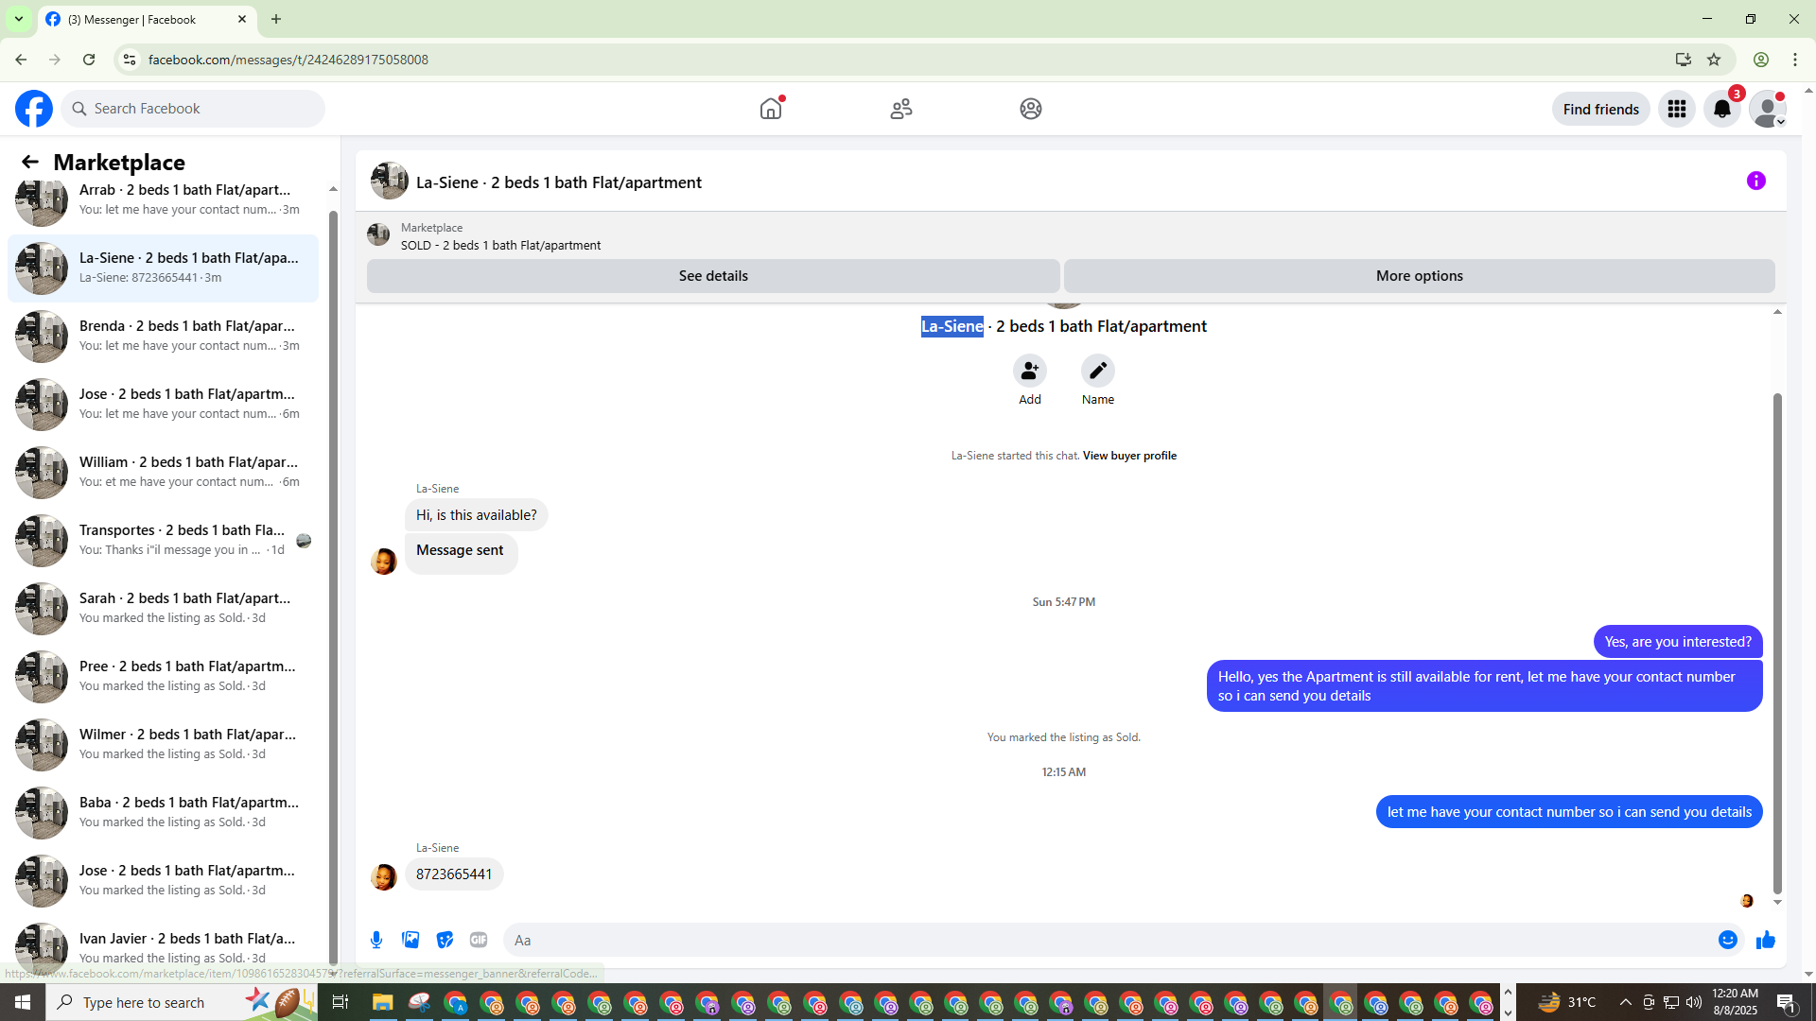Open the emoji picker in message box
Viewport: 1816px width, 1021px height.
click(1727, 940)
